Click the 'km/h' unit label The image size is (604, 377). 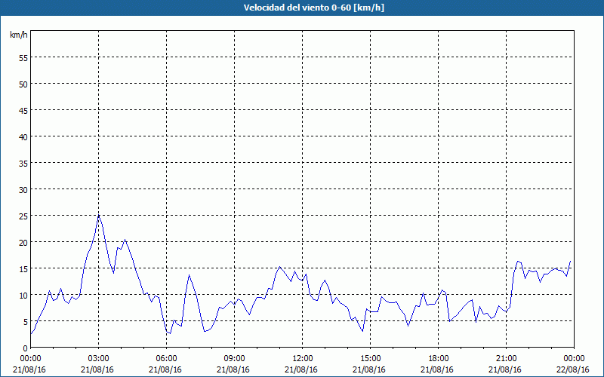[18, 35]
